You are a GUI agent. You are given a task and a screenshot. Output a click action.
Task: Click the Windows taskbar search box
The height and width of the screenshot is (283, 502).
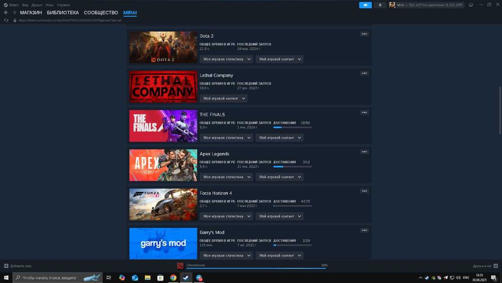pyautogui.click(x=58, y=277)
